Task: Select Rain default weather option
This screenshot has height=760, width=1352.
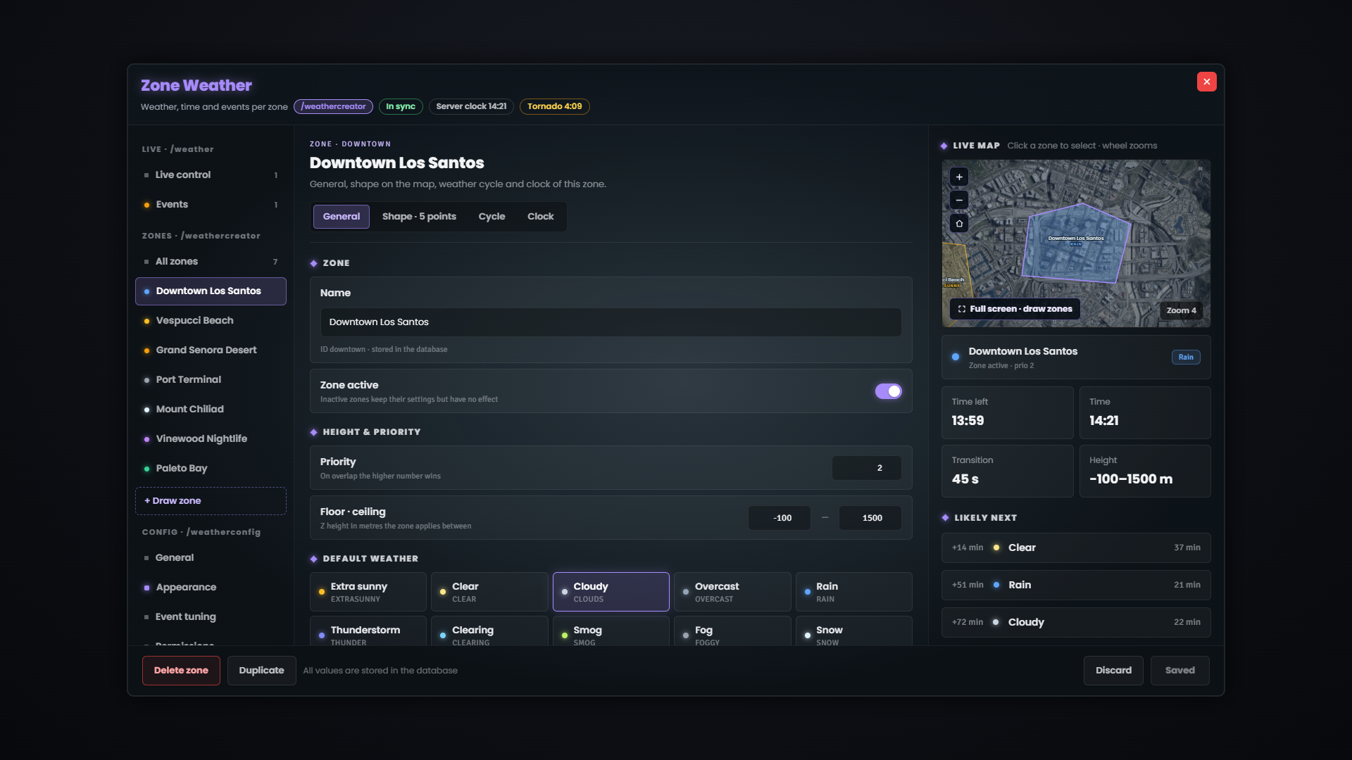Action: (853, 592)
